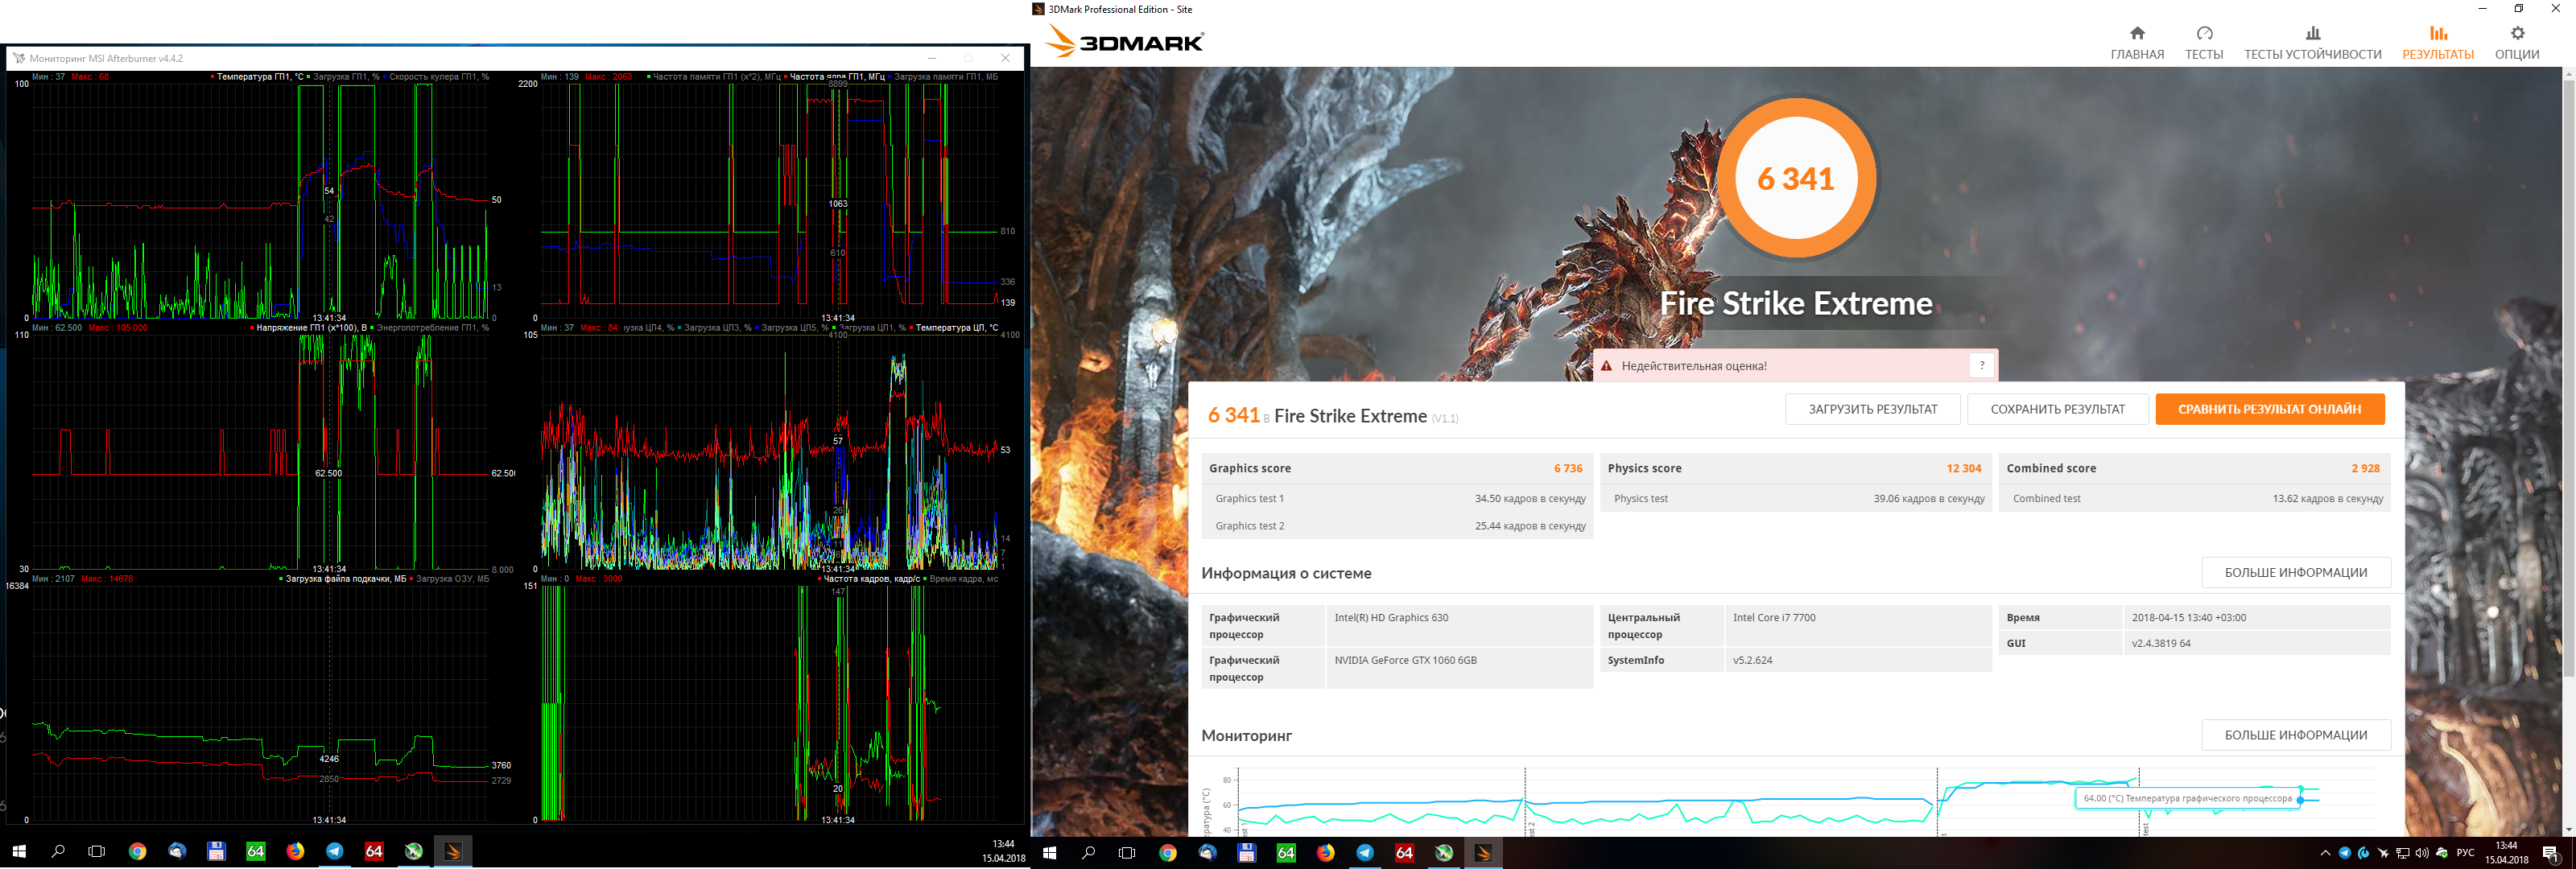Viewport: 2576px width, 869px height.
Task: Switch to the РЕЗУЛЬТАТЫ tab
Action: [2438, 43]
